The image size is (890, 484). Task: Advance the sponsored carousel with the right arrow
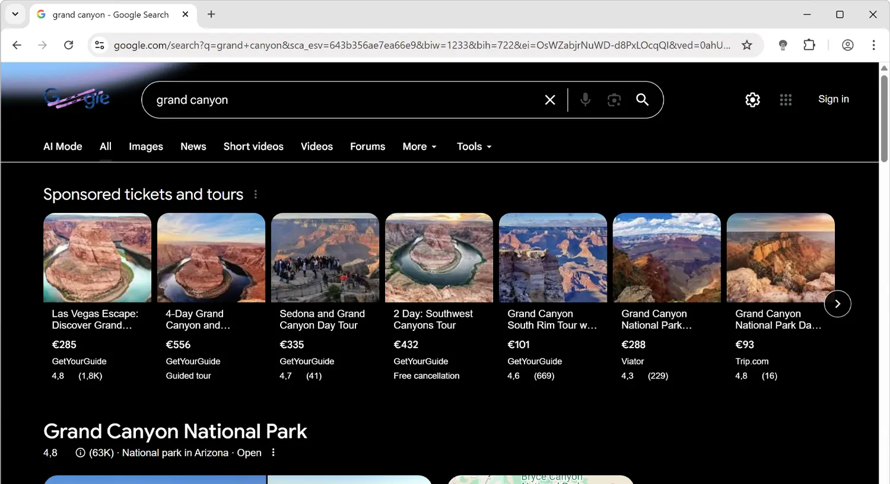coord(837,303)
